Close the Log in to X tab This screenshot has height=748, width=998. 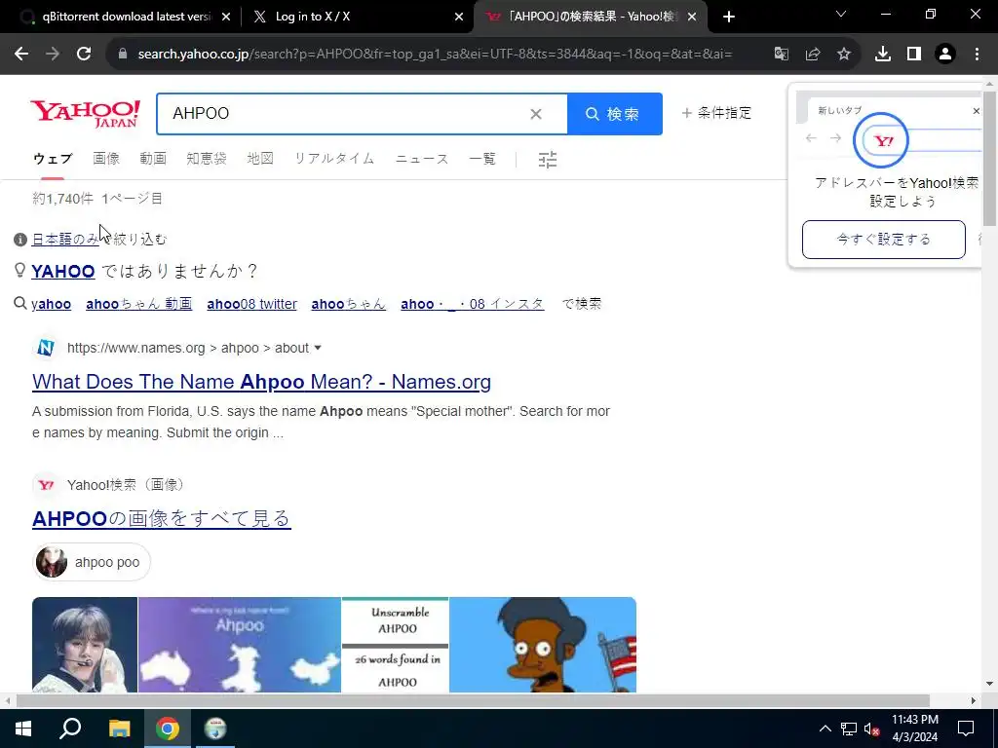pos(459,18)
